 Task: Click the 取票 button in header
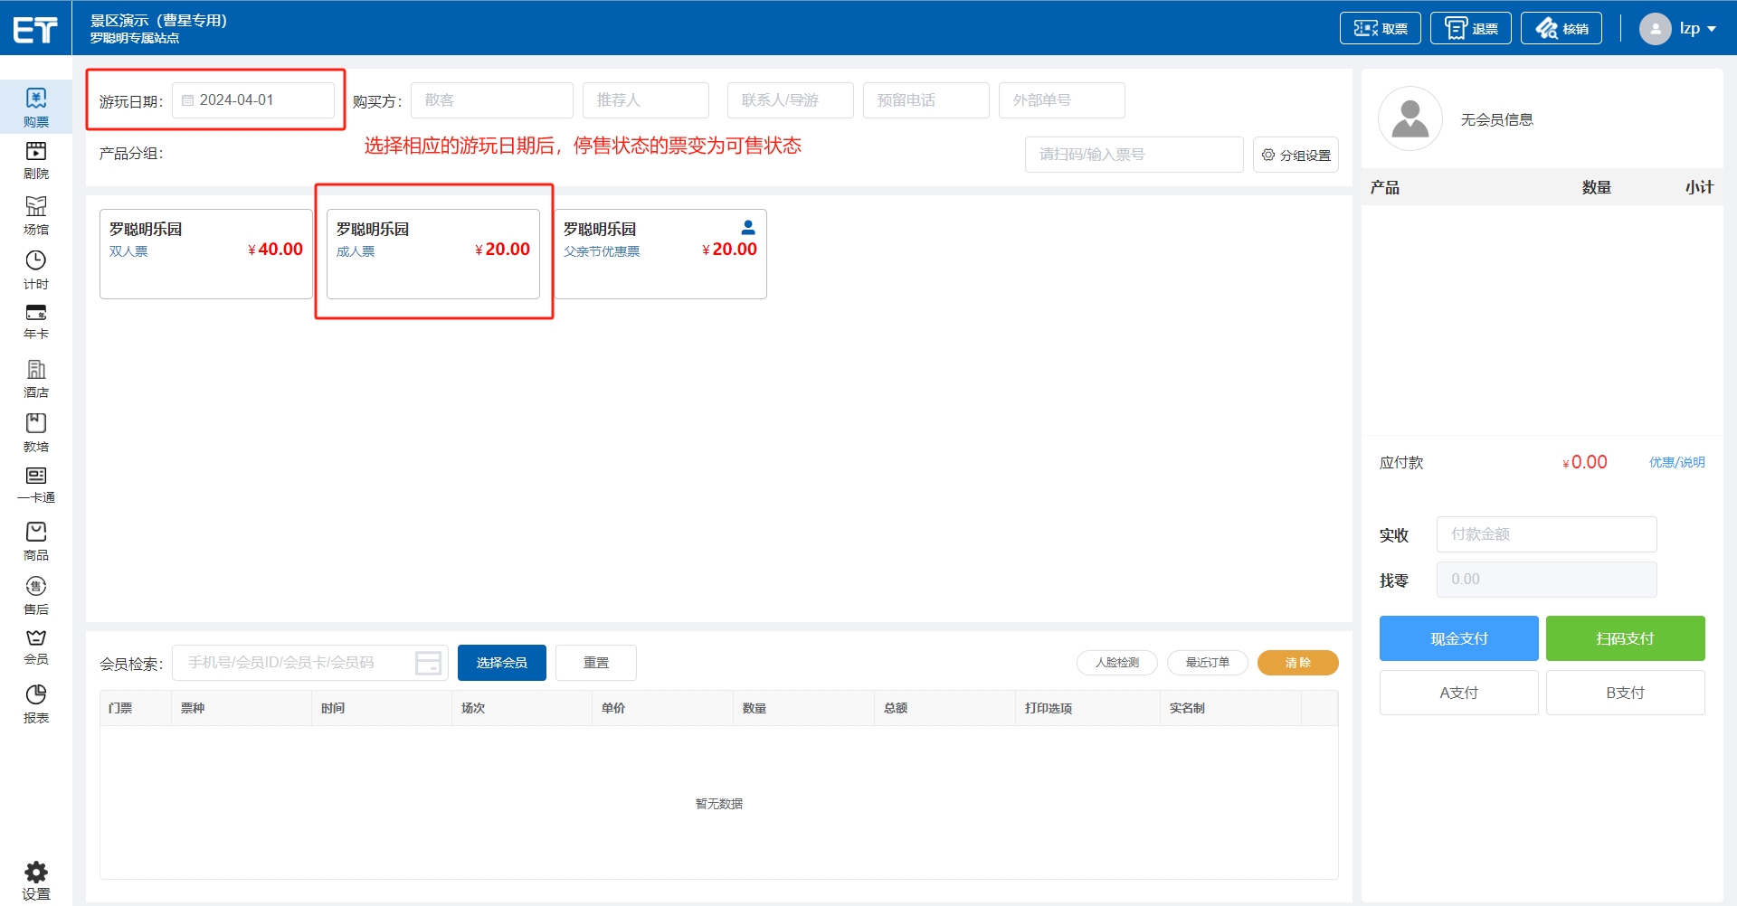pyautogui.click(x=1380, y=29)
